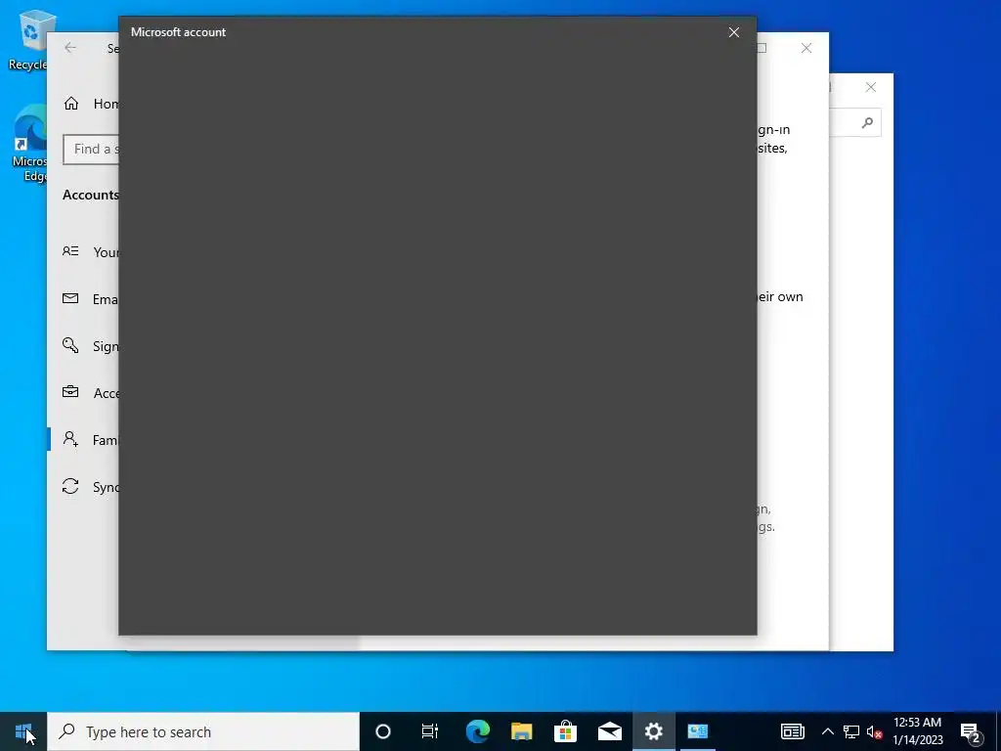The width and height of the screenshot is (1001, 751).
Task: Open File Explorer from the taskbar
Action: [x=522, y=731]
